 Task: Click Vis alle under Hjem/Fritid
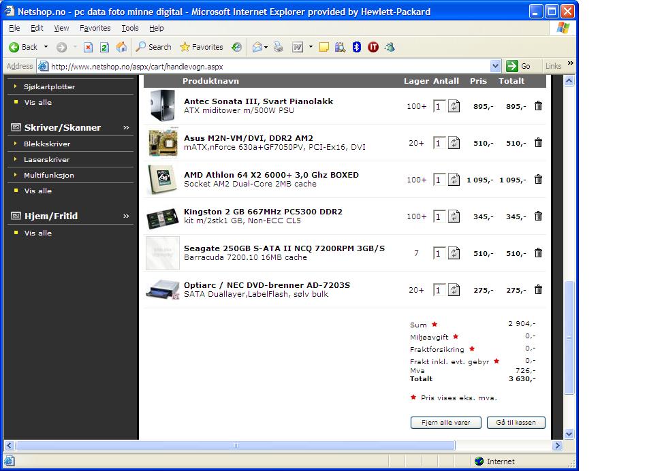(x=38, y=233)
